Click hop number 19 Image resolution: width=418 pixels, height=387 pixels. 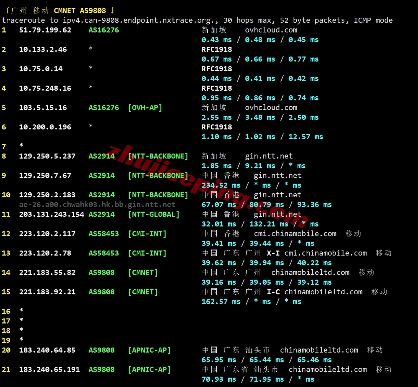pos(6,341)
